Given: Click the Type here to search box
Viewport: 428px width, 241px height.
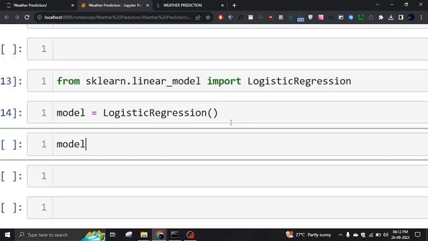Looking at the screenshot, I should pos(60,235).
